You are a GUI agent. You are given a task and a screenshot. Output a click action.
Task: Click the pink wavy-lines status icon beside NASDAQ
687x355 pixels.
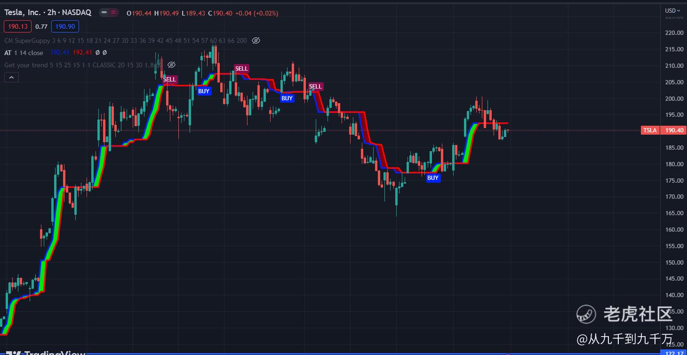(x=114, y=13)
